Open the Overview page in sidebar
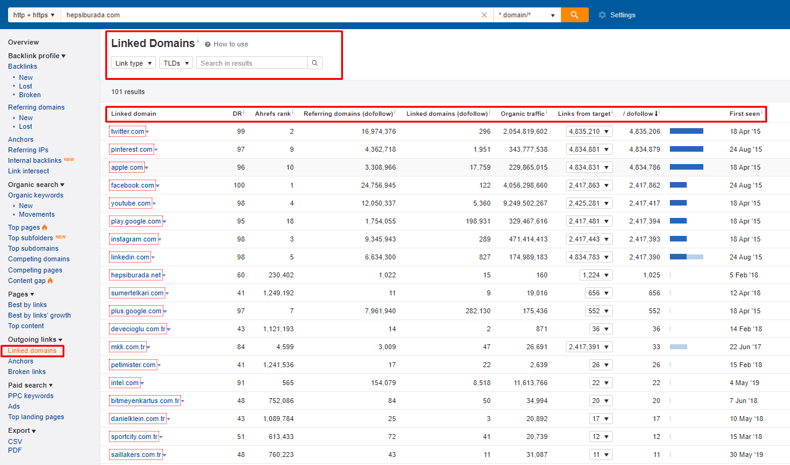The width and height of the screenshot is (790, 465). (x=24, y=42)
